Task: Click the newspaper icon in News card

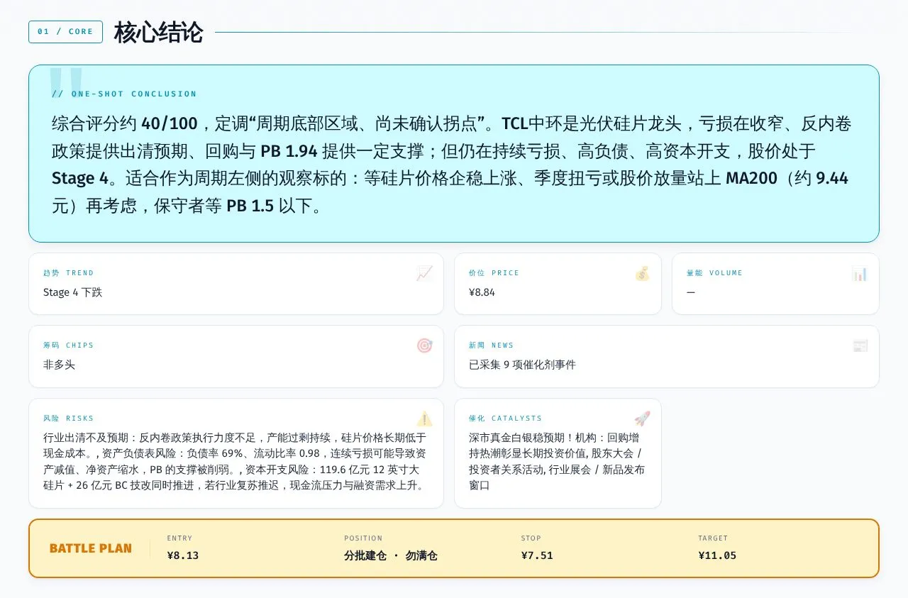Action: 860,345
